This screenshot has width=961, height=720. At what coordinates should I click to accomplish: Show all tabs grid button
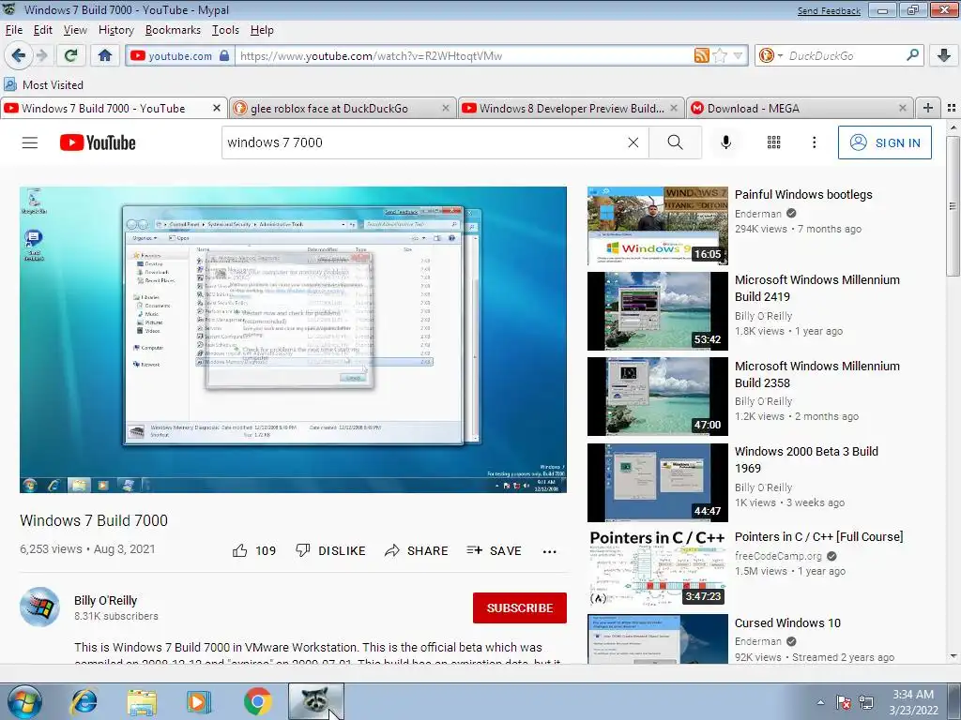952,108
